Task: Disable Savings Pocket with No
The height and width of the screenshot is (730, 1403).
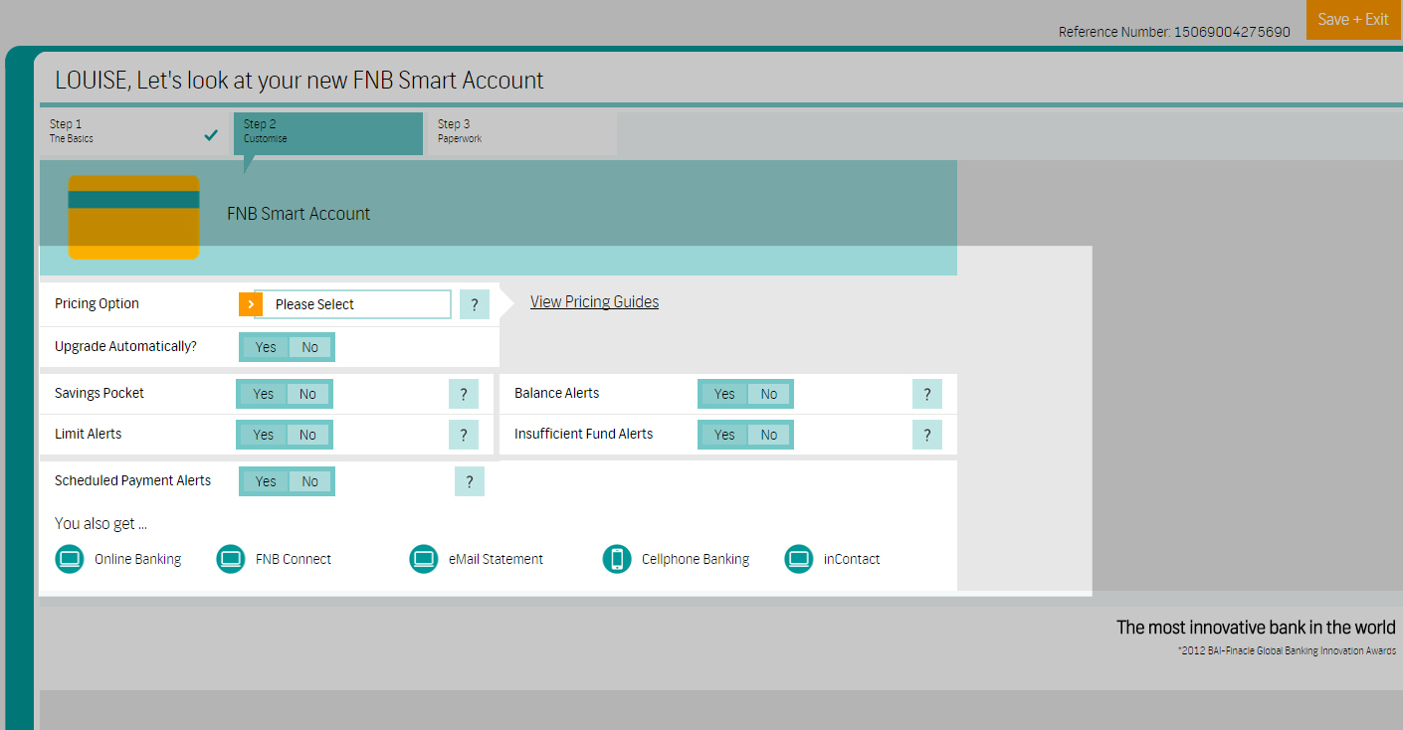Action: [x=307, y=394]
